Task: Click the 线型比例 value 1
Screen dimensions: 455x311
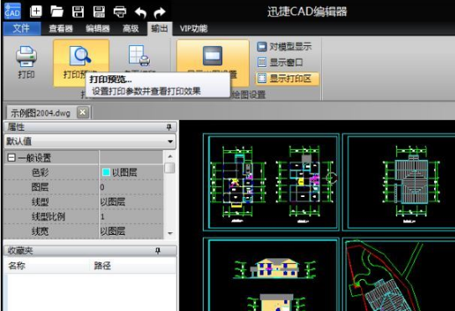Action: 102,216
